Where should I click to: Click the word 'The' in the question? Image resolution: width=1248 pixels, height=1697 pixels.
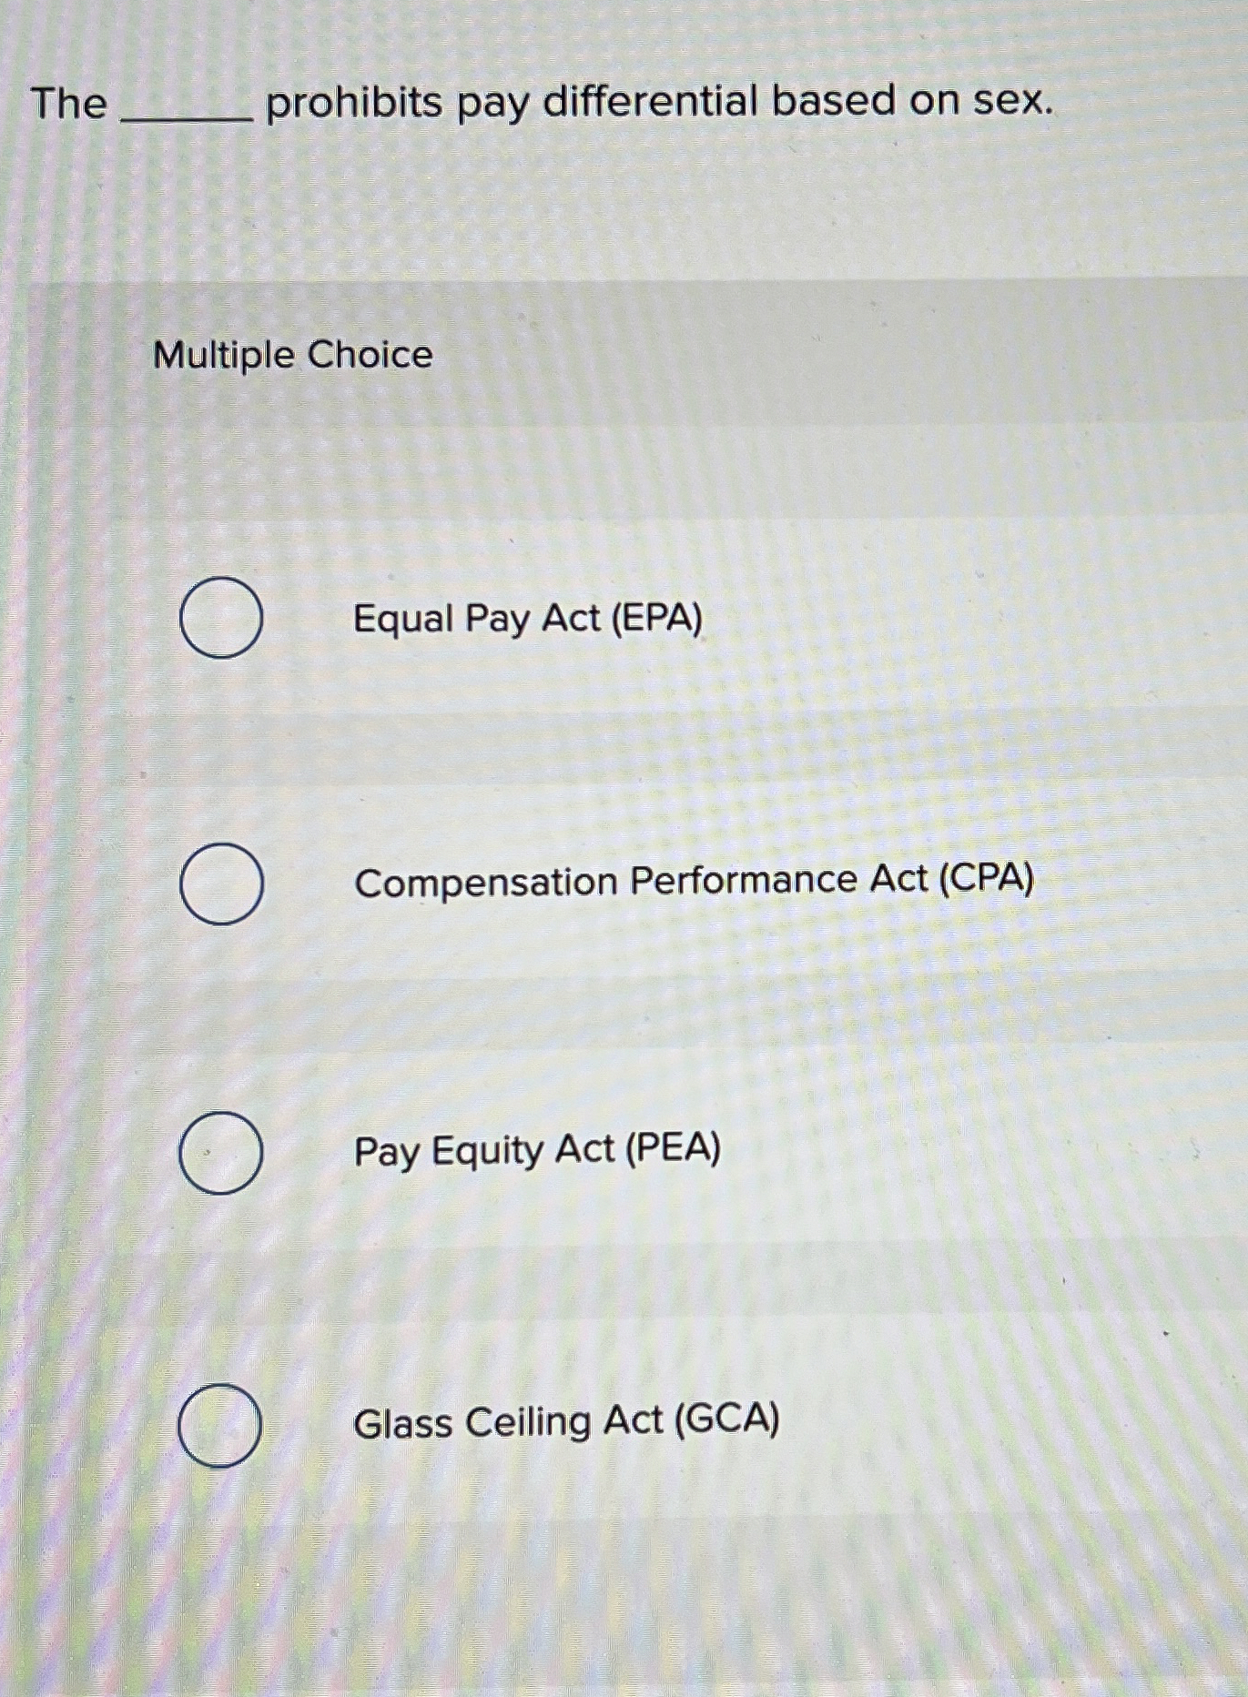pos(68,102)
